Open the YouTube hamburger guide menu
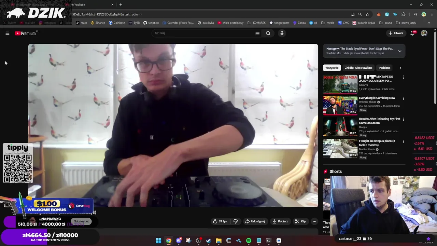The height and width of the screenshot is (246, 437). [7, 33]
